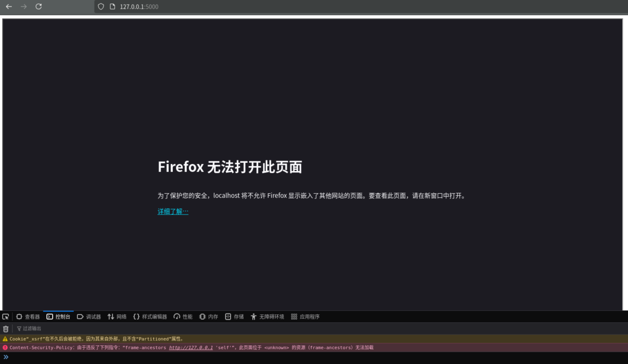Open the 性能 performance tab
628x364 pixels.
click(x=183, y=317)
